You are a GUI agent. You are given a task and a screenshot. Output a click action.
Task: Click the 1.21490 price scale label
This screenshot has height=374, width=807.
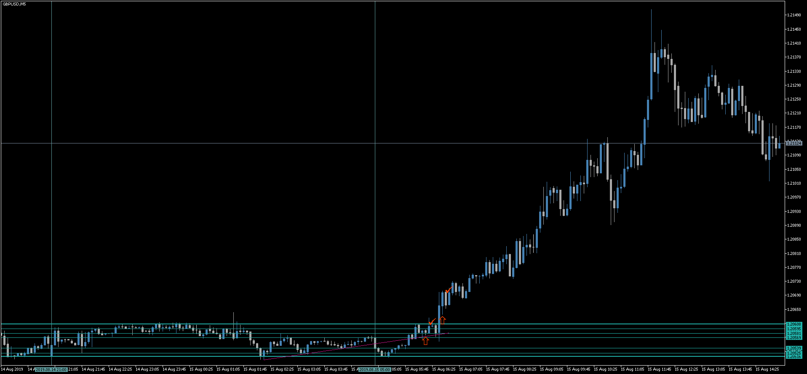[794, 15]
